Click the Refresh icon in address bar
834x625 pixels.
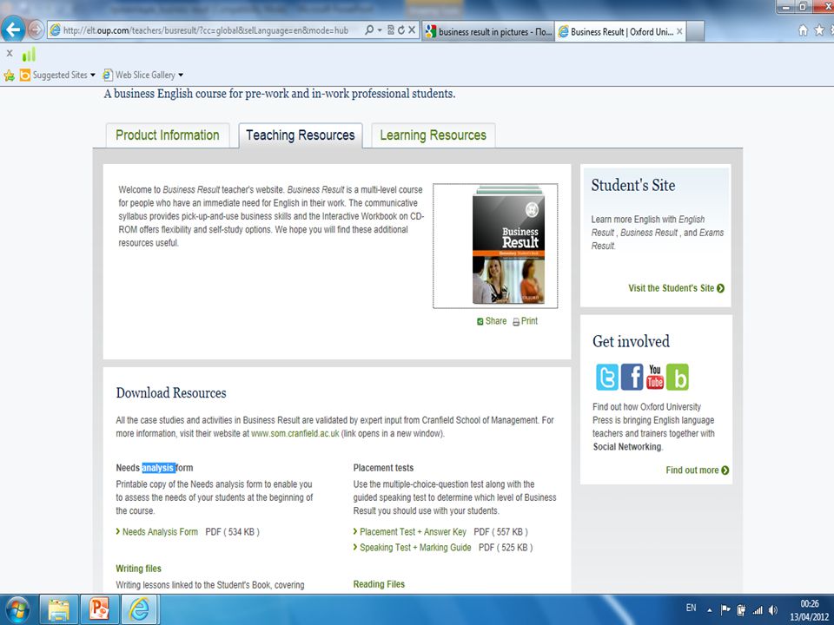(401, 30)
